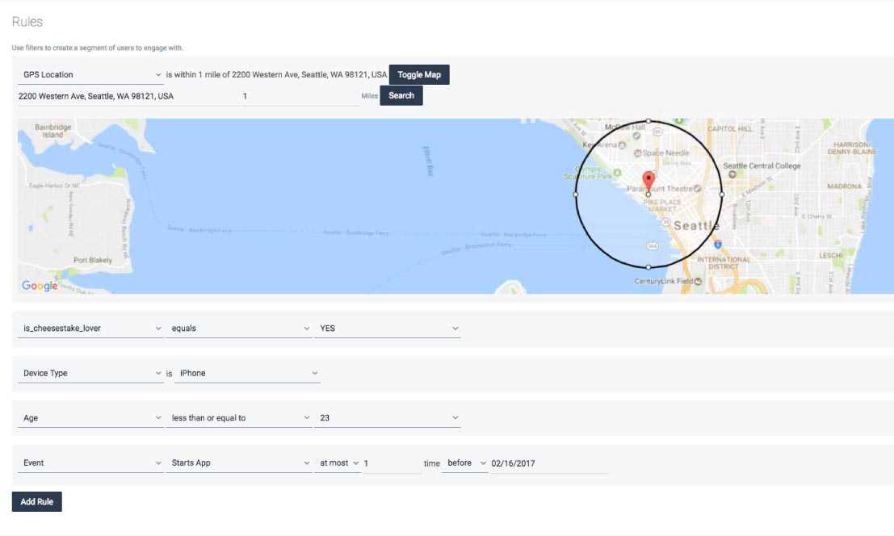Image resolution: width=894 pixels, height=536 pixels.
Task: Click the Search button
Action: (x=402, y=94)
